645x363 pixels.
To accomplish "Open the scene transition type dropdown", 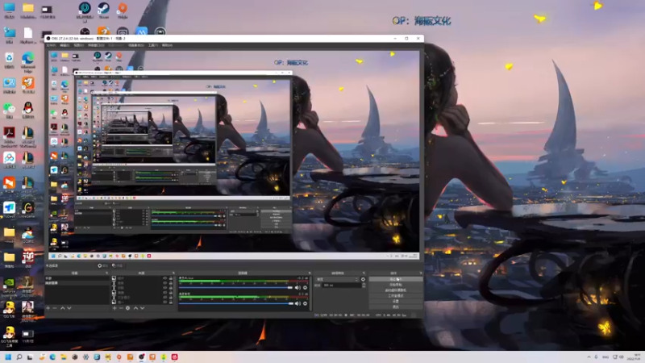I will 337,279.
